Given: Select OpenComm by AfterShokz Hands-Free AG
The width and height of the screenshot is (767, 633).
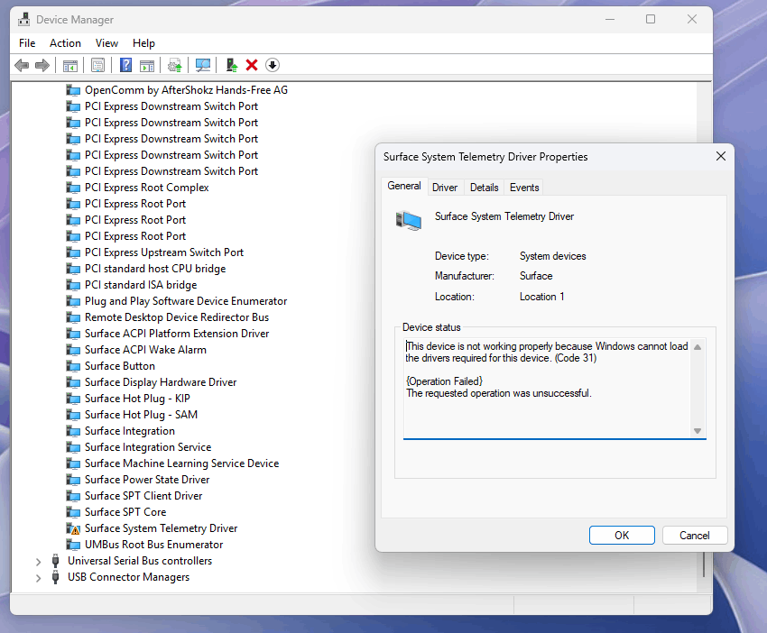Looking at the screenshot, I should pyautogui.click(x=187, y=90).
